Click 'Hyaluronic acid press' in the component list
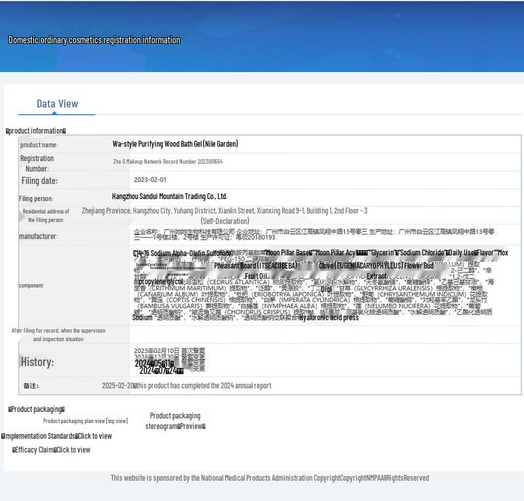This screenshot has height=501, width=524. 329,318
